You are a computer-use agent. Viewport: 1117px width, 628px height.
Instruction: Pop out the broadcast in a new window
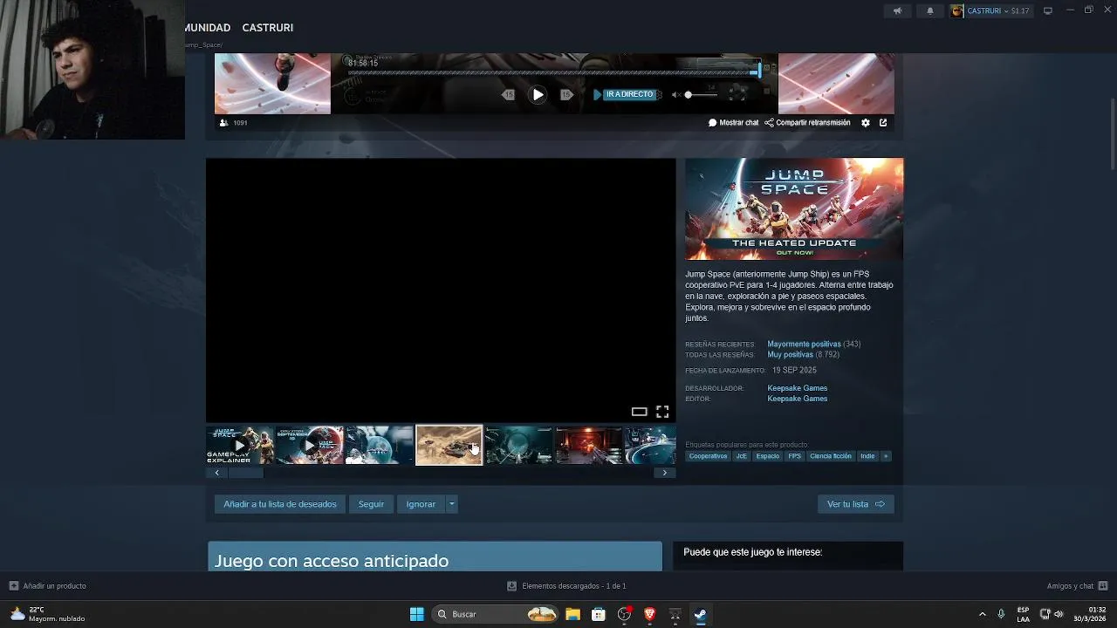tap(883, 123)
